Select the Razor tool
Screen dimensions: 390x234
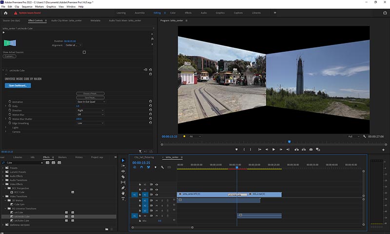pyautogui.click(x=123, y=177)
